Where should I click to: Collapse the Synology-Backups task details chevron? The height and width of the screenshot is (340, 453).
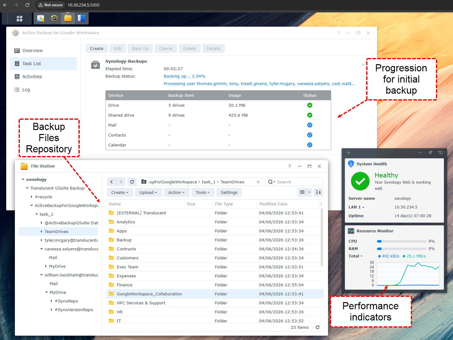pos(363,65)
